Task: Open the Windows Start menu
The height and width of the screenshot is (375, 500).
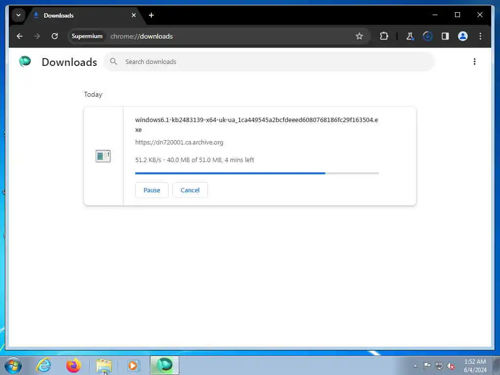Action: point(13,365)
